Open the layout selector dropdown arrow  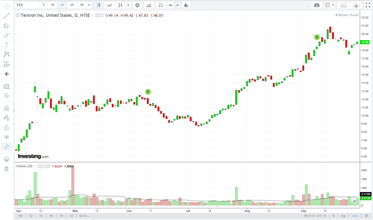(333, 5)
